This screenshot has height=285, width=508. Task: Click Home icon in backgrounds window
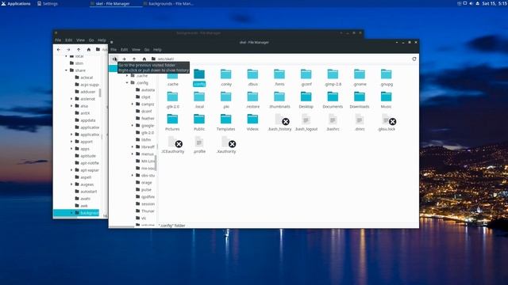pos(88,50)
